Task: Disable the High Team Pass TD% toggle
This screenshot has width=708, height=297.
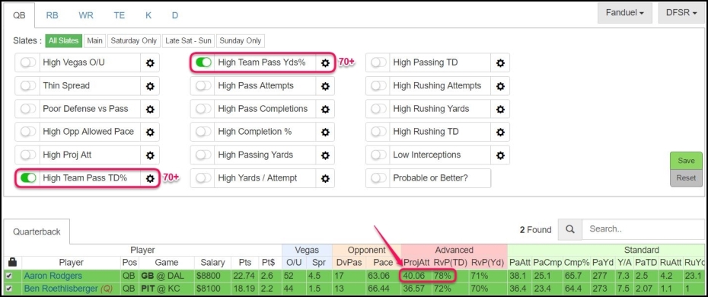Action: 28,178
